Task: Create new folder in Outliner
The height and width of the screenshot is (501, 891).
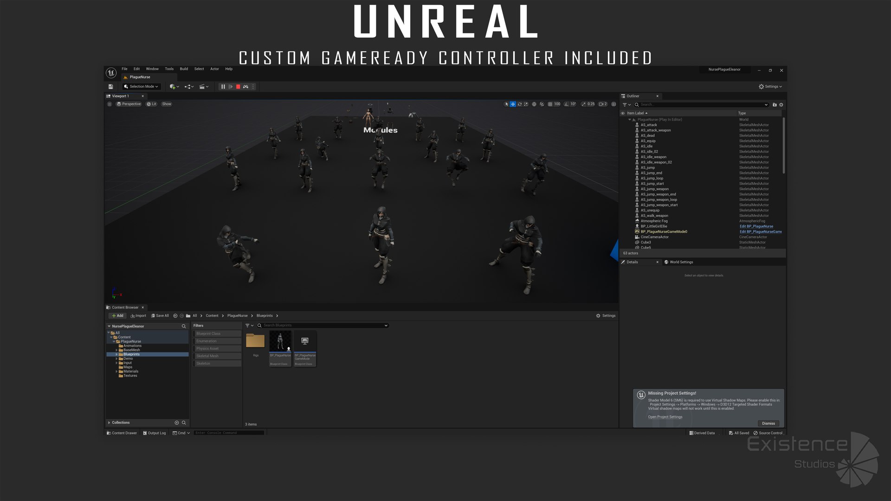Action: (775, 105)
